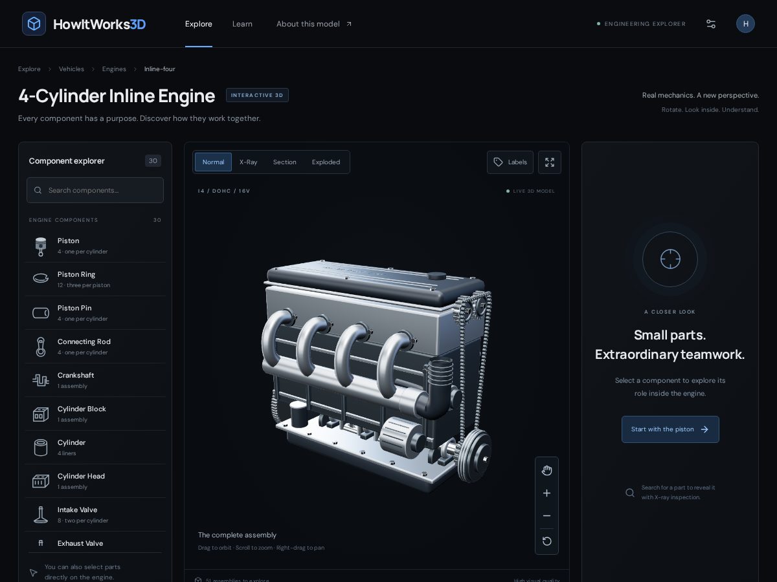
Task: Select Cylinder Head in component list
Action: [x=95, y=481]
